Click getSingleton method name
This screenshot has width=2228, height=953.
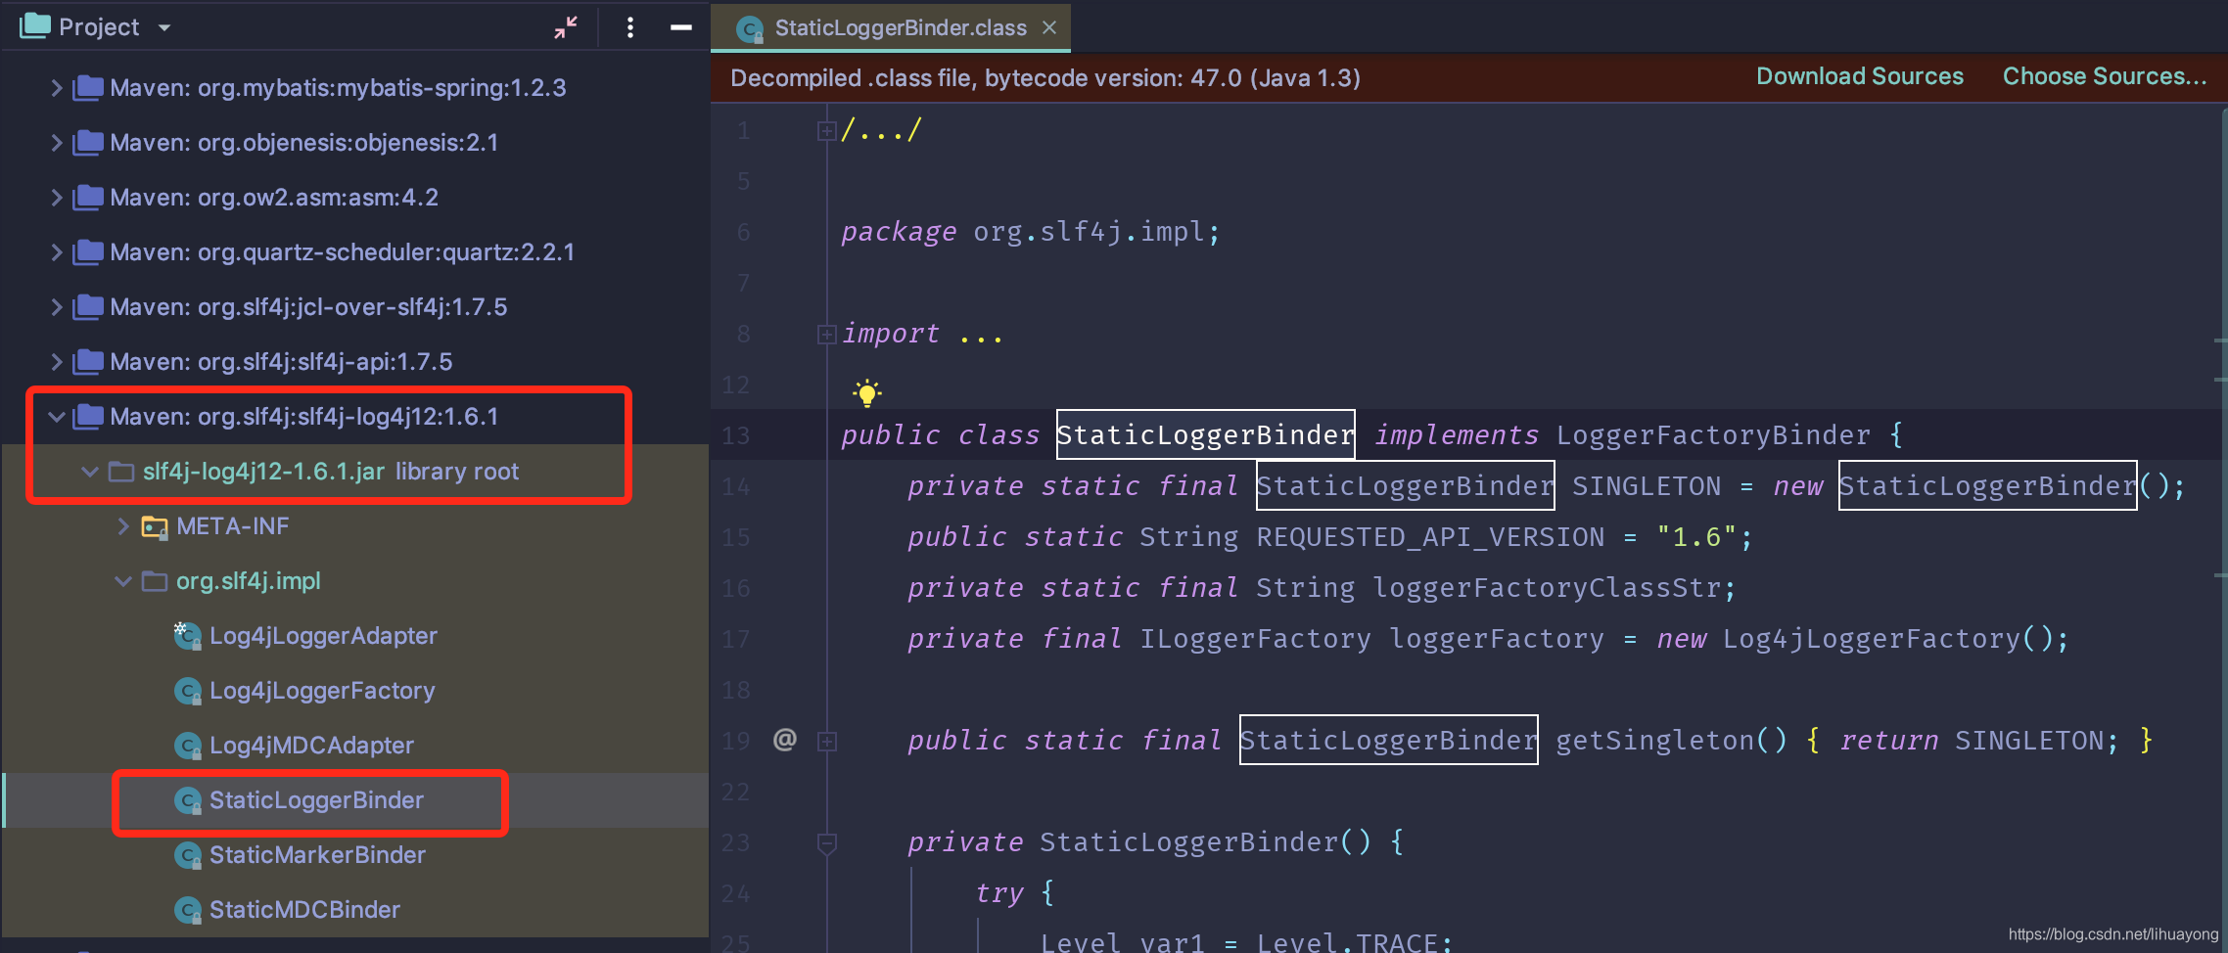[x=1654, y=741]
